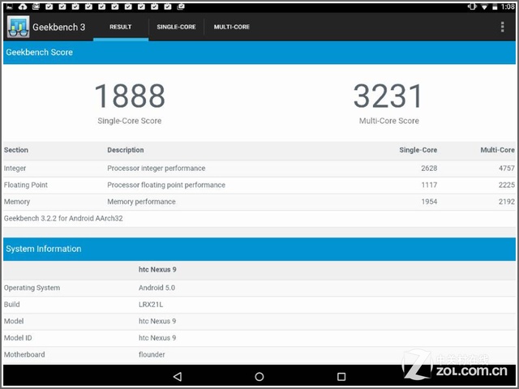Tap the Single-Core column header
This screenshot has height=389, width=519.
pyautogui.click(x=418, y=150)
